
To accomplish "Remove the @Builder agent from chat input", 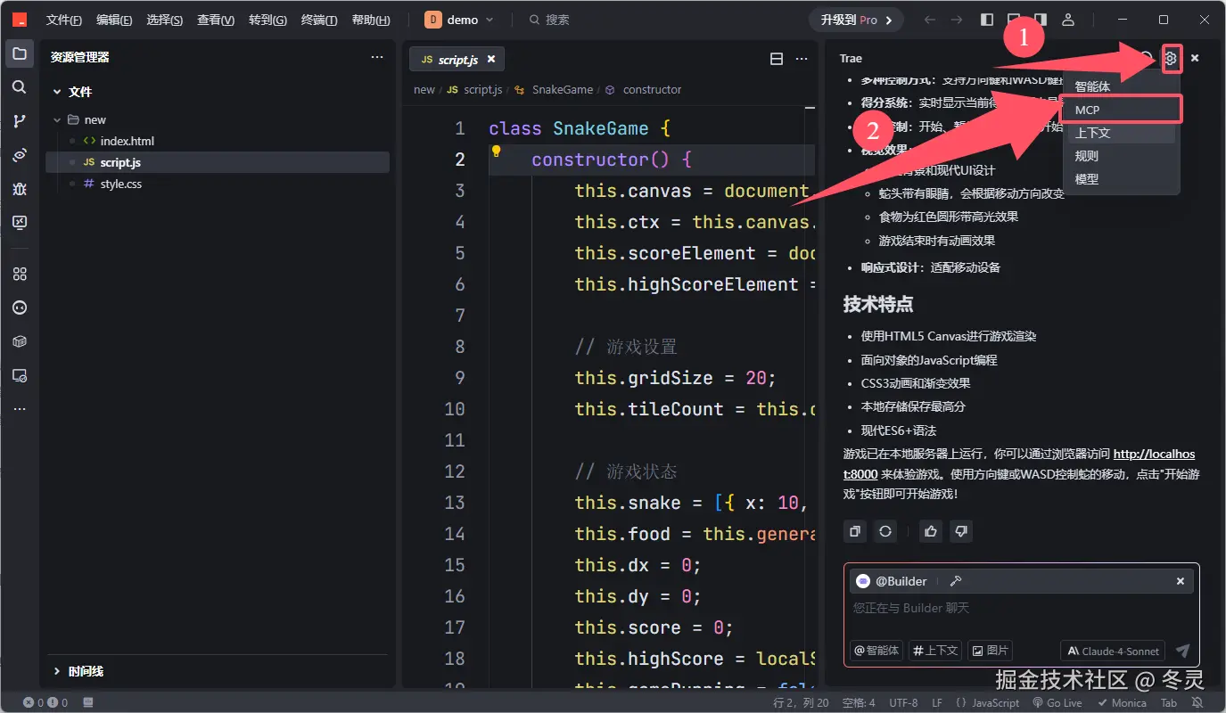I will point(1181,581).
